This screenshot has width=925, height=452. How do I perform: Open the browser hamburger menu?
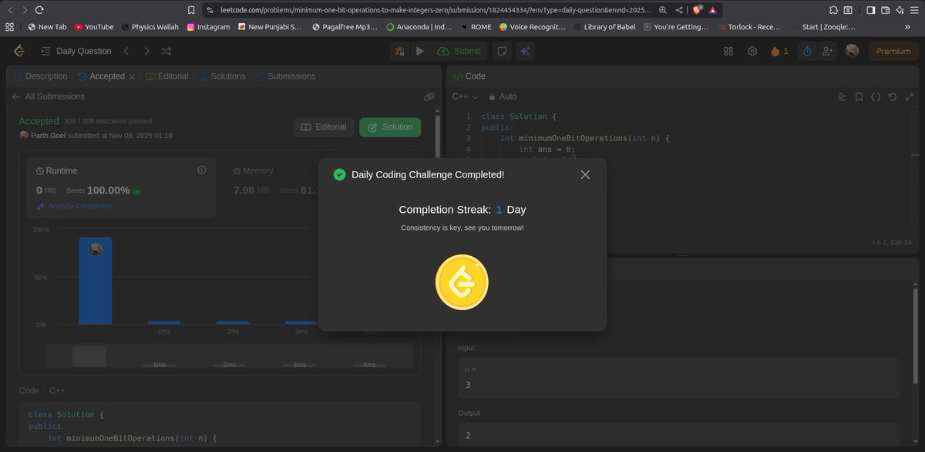pos(915,10)
